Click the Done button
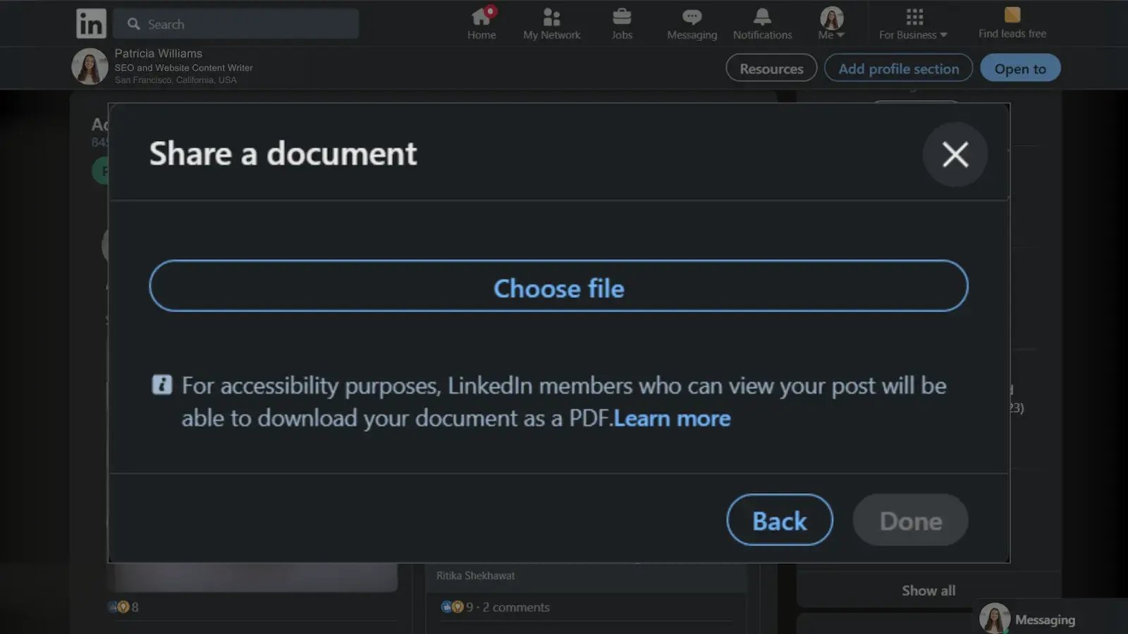Viewport: 1128px width, 634px height. (x=910, y=521)
